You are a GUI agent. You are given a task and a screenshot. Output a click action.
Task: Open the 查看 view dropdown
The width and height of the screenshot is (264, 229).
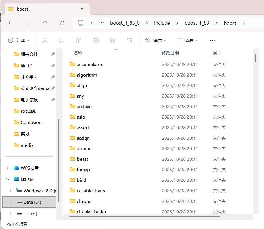(x=187, y=40)
